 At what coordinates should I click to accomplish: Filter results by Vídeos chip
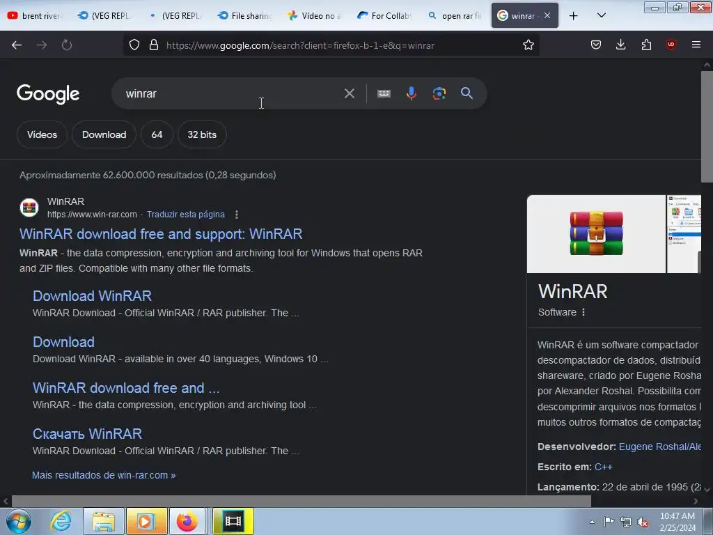coord(42,134)
